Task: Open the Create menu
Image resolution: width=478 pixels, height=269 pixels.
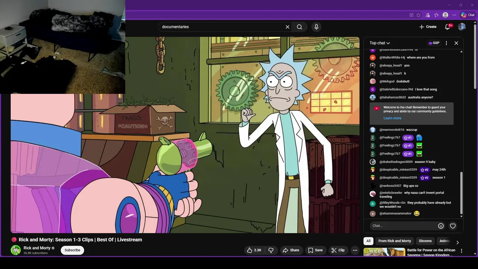Action: (x=428, y=27)
